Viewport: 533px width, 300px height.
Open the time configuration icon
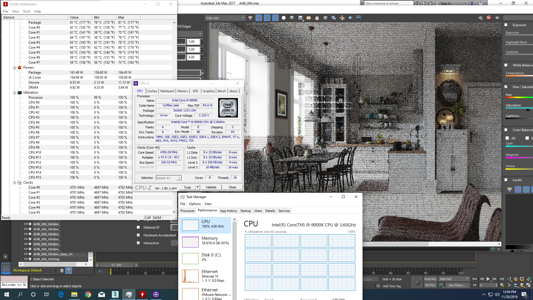tap(502, 285)
